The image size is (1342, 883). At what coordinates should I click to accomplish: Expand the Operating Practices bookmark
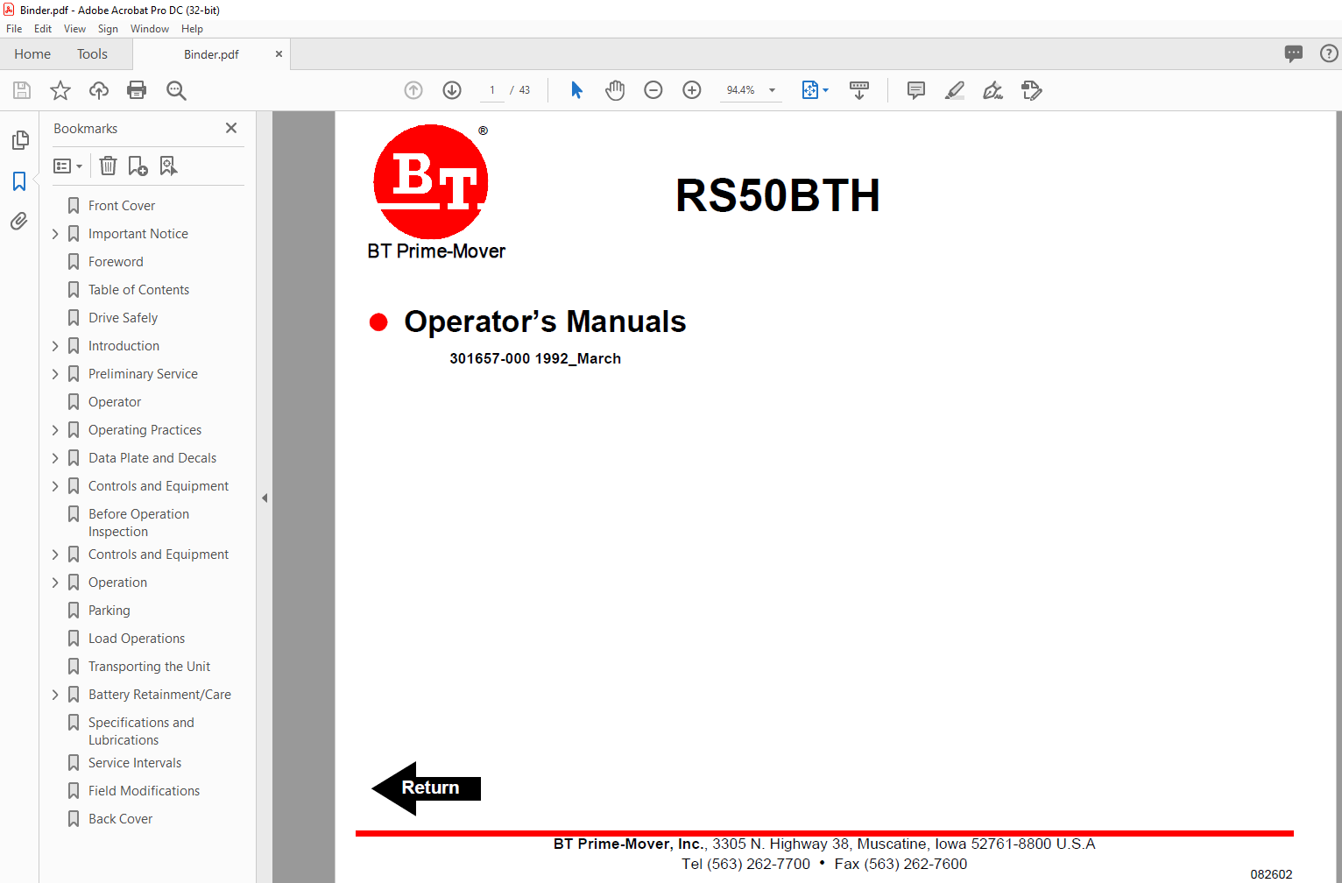coord(55,430)
